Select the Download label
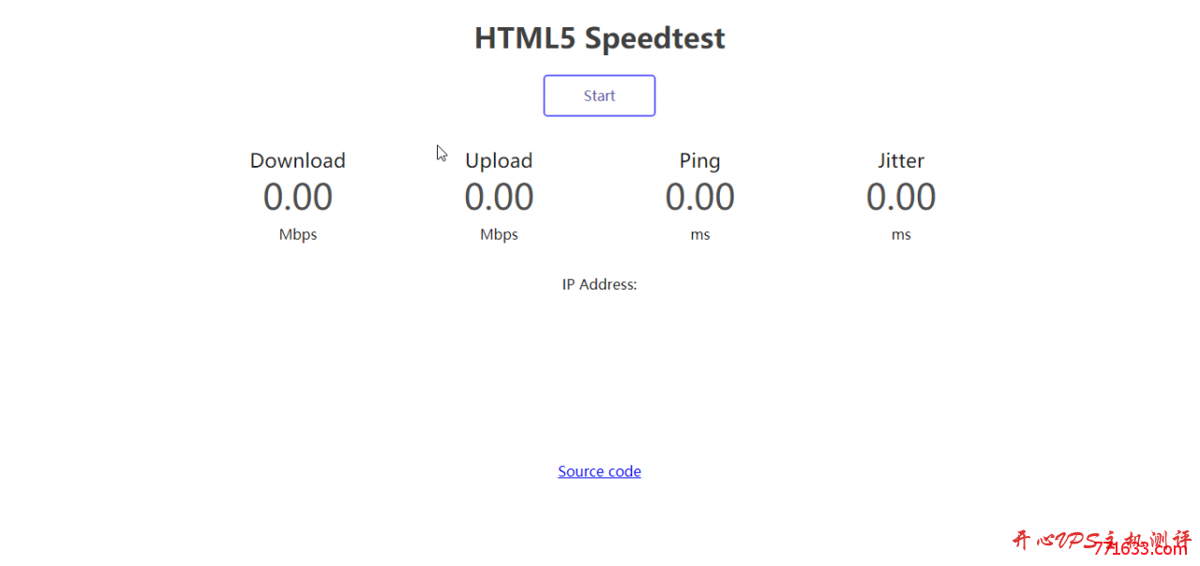 (298, 160)
